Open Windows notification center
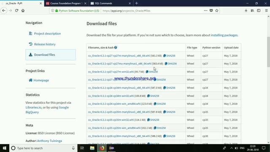 pyautogui.click(x=264, y=148)
